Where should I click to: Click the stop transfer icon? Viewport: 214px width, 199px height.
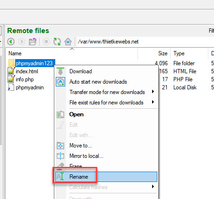pyautogui.click(x=46, y=42)
